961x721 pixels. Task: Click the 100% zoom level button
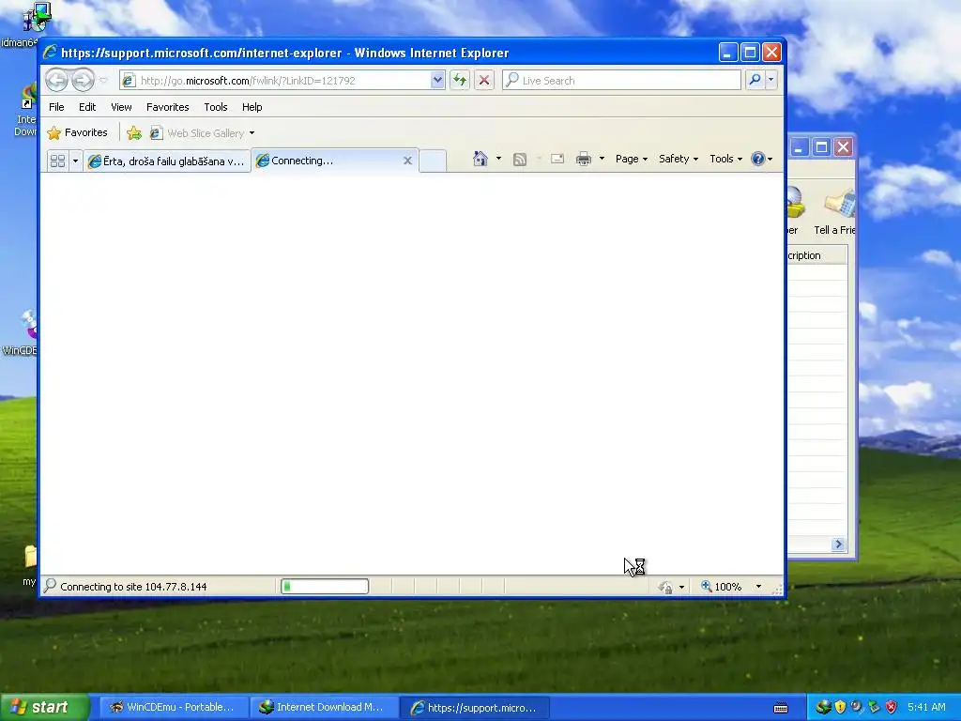[x=722, y=587]
